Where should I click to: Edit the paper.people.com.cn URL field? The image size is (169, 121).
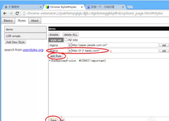pos(115,45)
